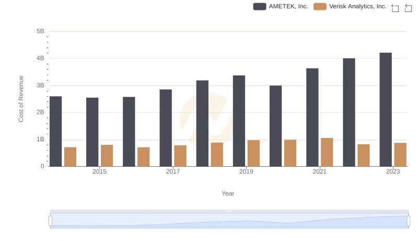Click the top mover handle of zoom slider
Viewport: 418px width, 241px height.
pos(229,211)
